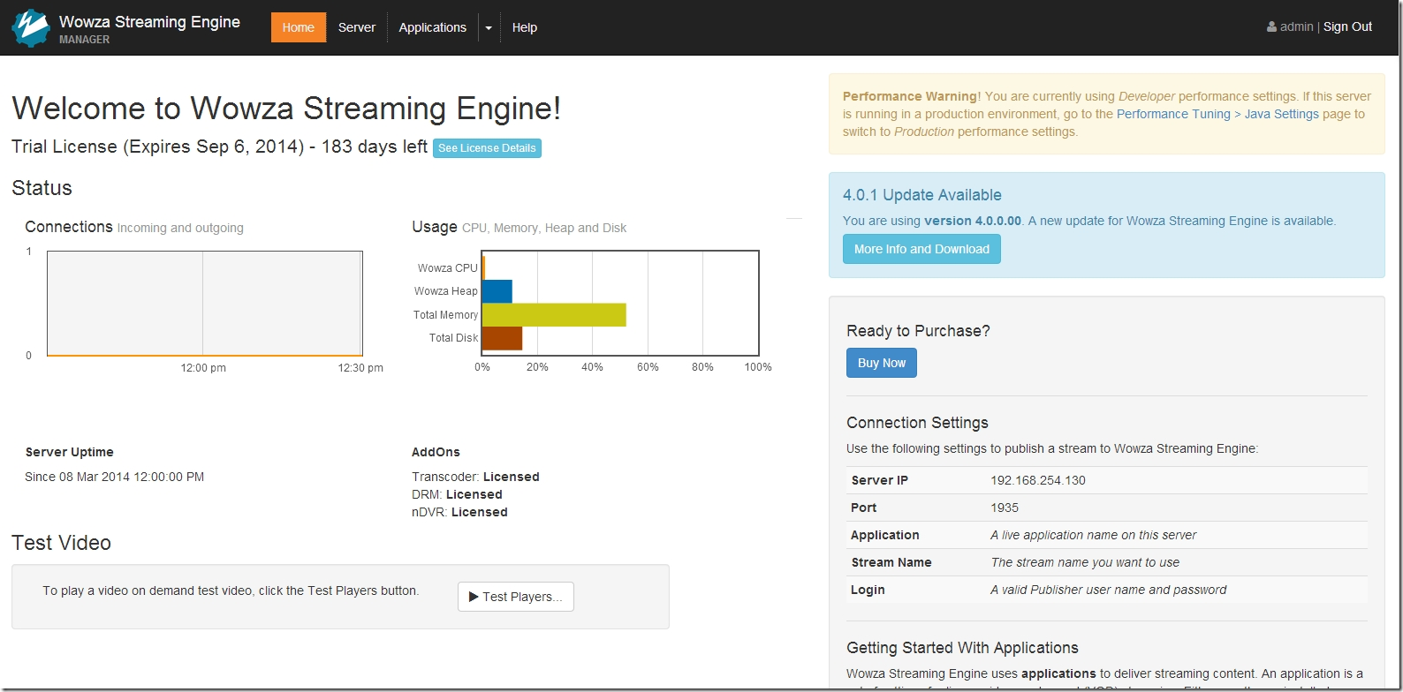Open the Home tab

[x=299, y=27]
